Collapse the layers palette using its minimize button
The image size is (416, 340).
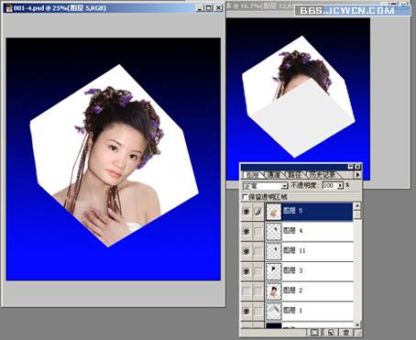[x=351, y=167]
